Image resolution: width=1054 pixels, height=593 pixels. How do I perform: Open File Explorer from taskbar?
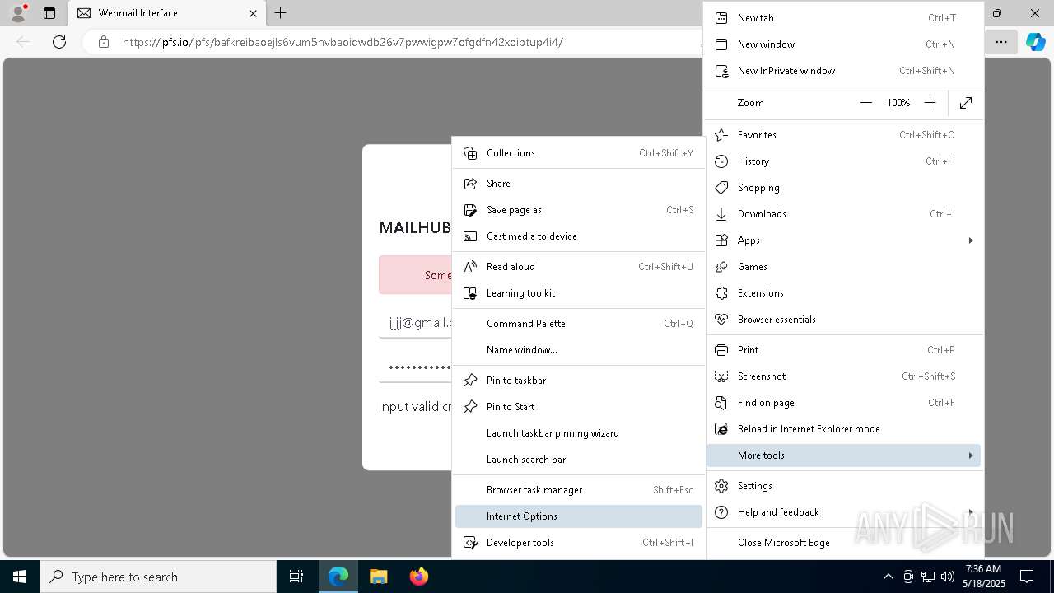tap(378, 577)
